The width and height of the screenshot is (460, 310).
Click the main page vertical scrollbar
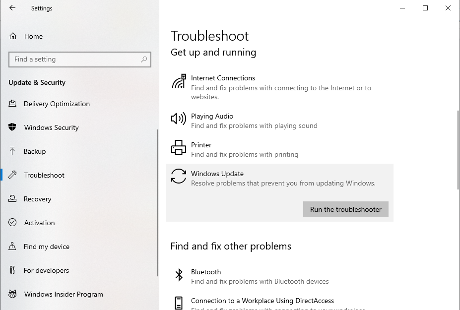[458, 150]
